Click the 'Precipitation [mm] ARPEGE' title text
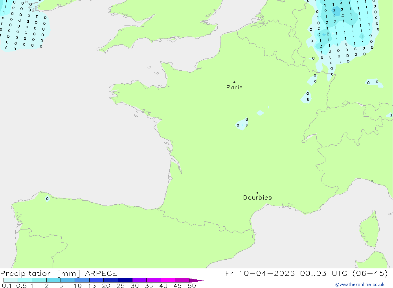 point(59,273)
